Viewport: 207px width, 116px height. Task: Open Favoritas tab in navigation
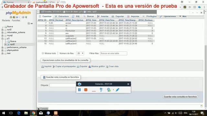(x=16, y=21)
